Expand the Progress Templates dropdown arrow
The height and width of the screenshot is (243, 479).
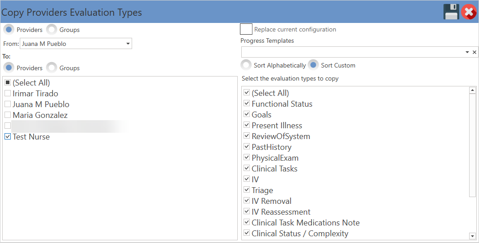click(x=467, y=52)
